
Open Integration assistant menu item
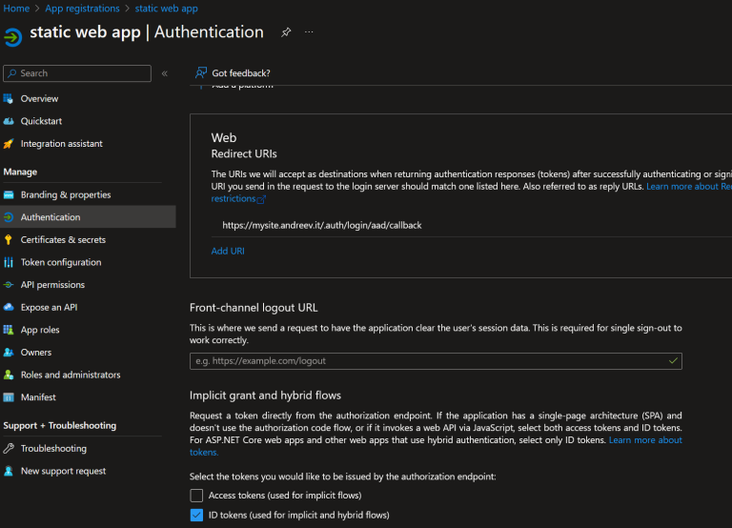(x=62, y=144)
